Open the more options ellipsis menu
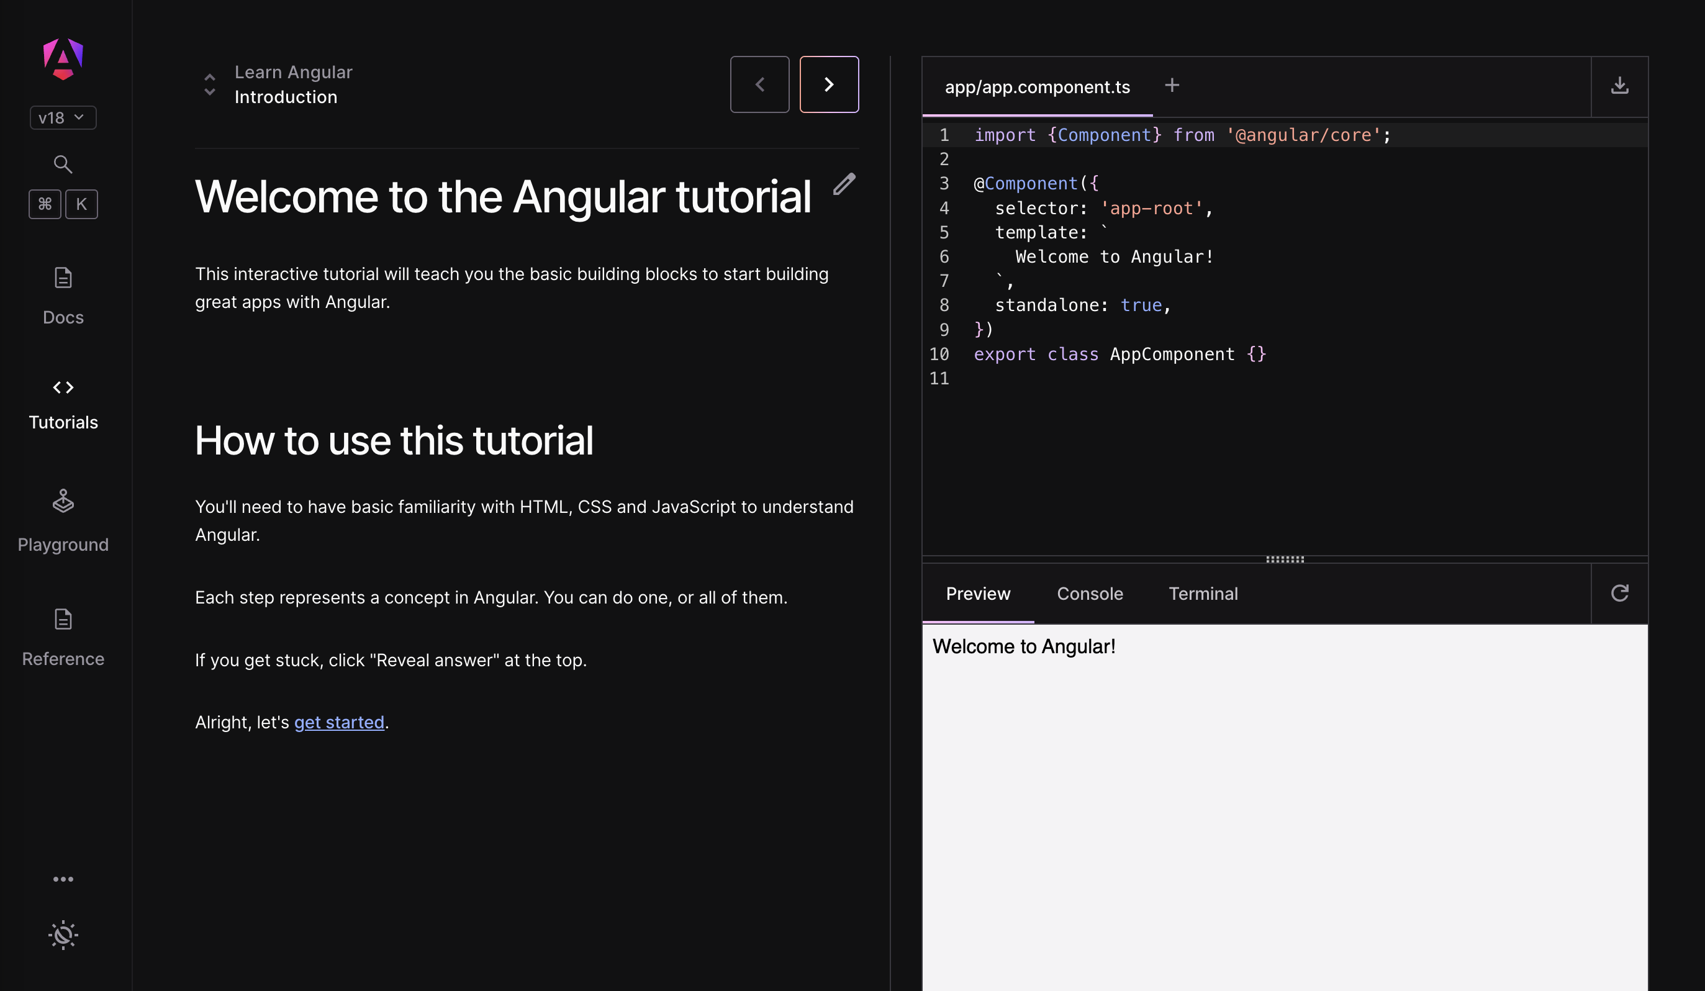Viewport: 1705px width, 991px height. coord(62,879)
